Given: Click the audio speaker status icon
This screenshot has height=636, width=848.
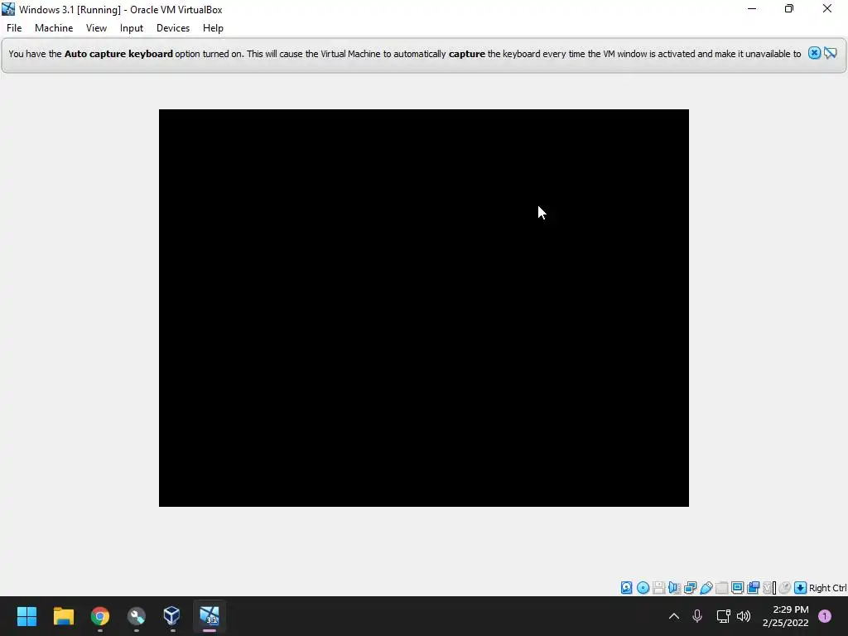Looking at the screenshot, I should pyautogui.click(x=674, y=588).
